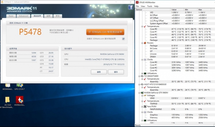Open the File menu in HWMonitor
This screenshot has width=215, height=127.
tap(137, 6)
